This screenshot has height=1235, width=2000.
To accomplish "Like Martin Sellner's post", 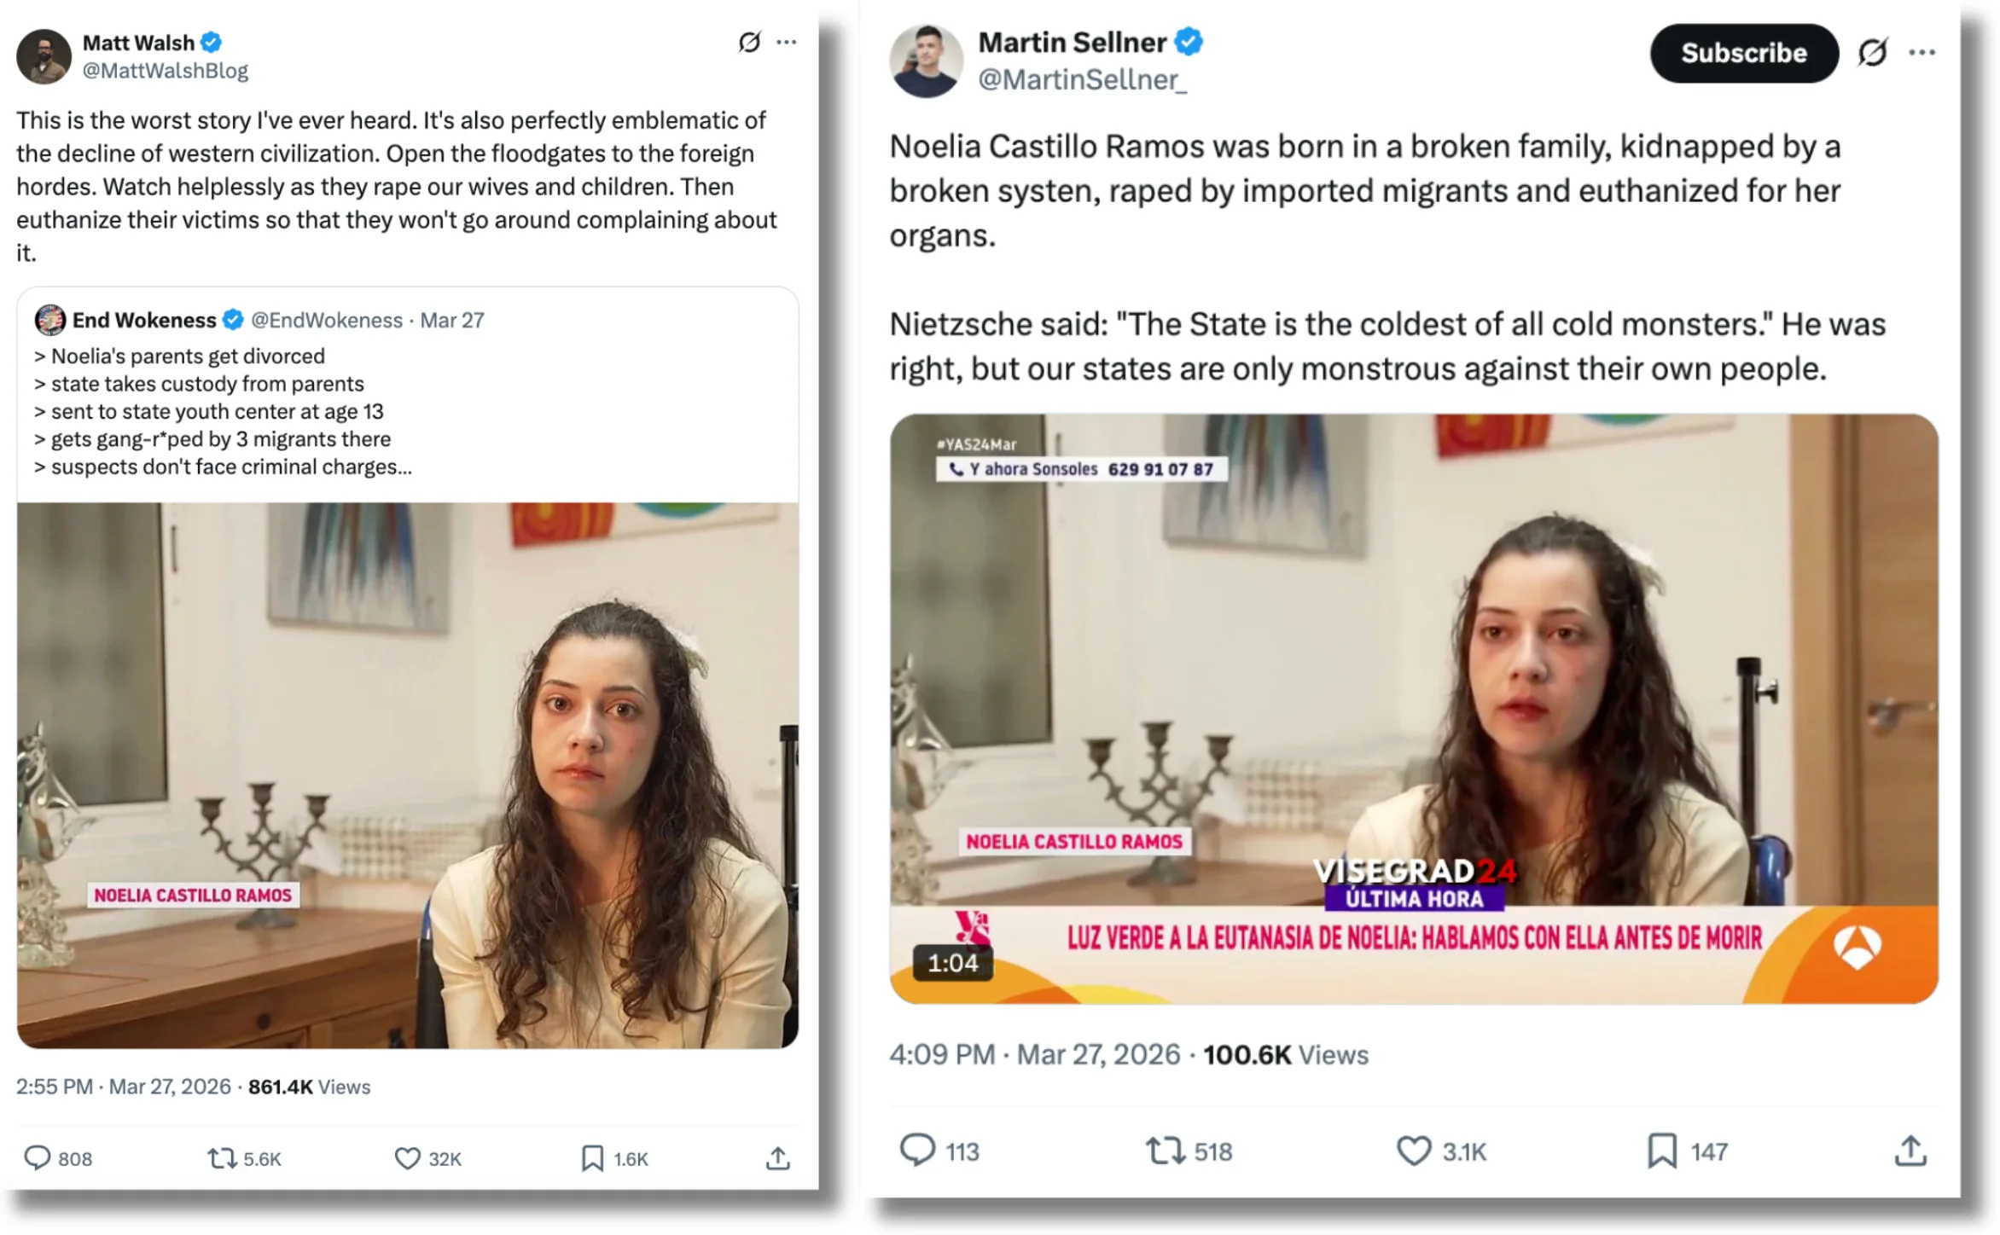I will (x=1413, y=1150).
